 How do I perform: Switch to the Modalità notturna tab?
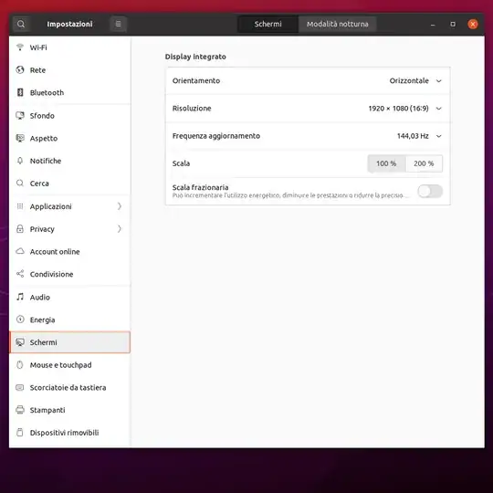pyautogui.click(x=338, y=24)
